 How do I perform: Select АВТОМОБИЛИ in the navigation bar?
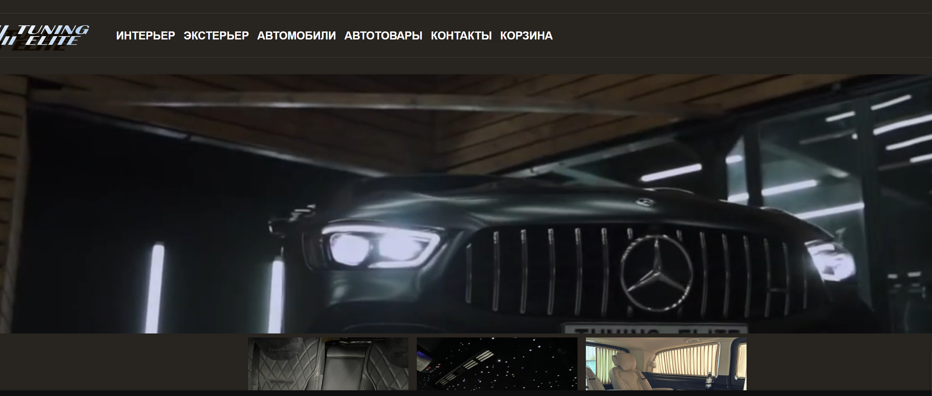pos(296,35)
